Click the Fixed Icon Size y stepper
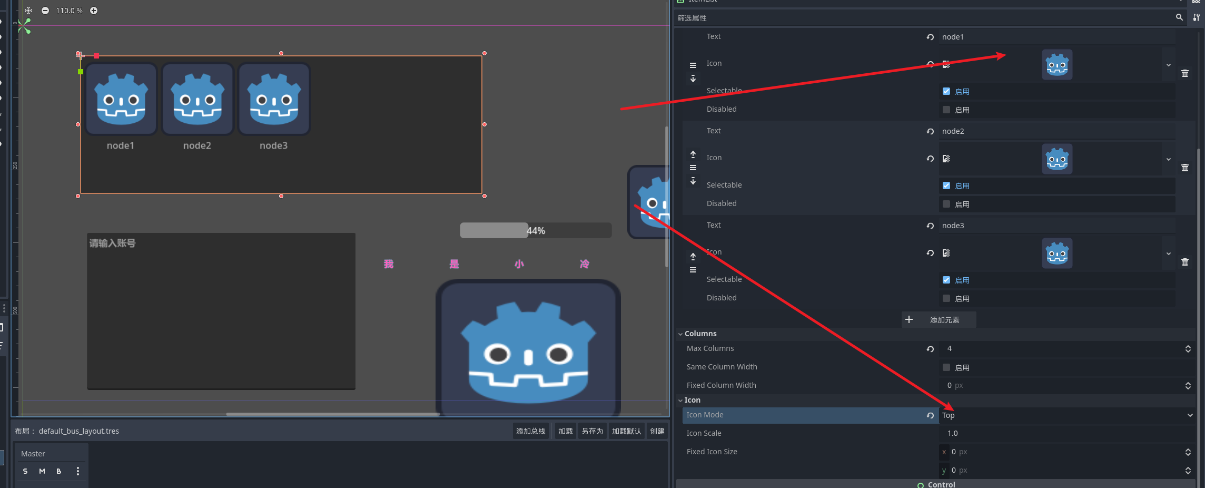Image resolution: width=1205 pixels, height=488 pixels. point(1188,471)
